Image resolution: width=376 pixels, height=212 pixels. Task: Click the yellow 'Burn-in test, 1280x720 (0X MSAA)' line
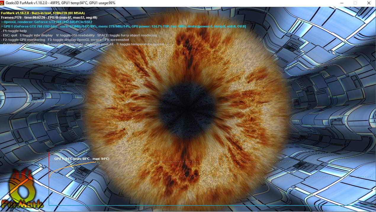coord(43,13)
